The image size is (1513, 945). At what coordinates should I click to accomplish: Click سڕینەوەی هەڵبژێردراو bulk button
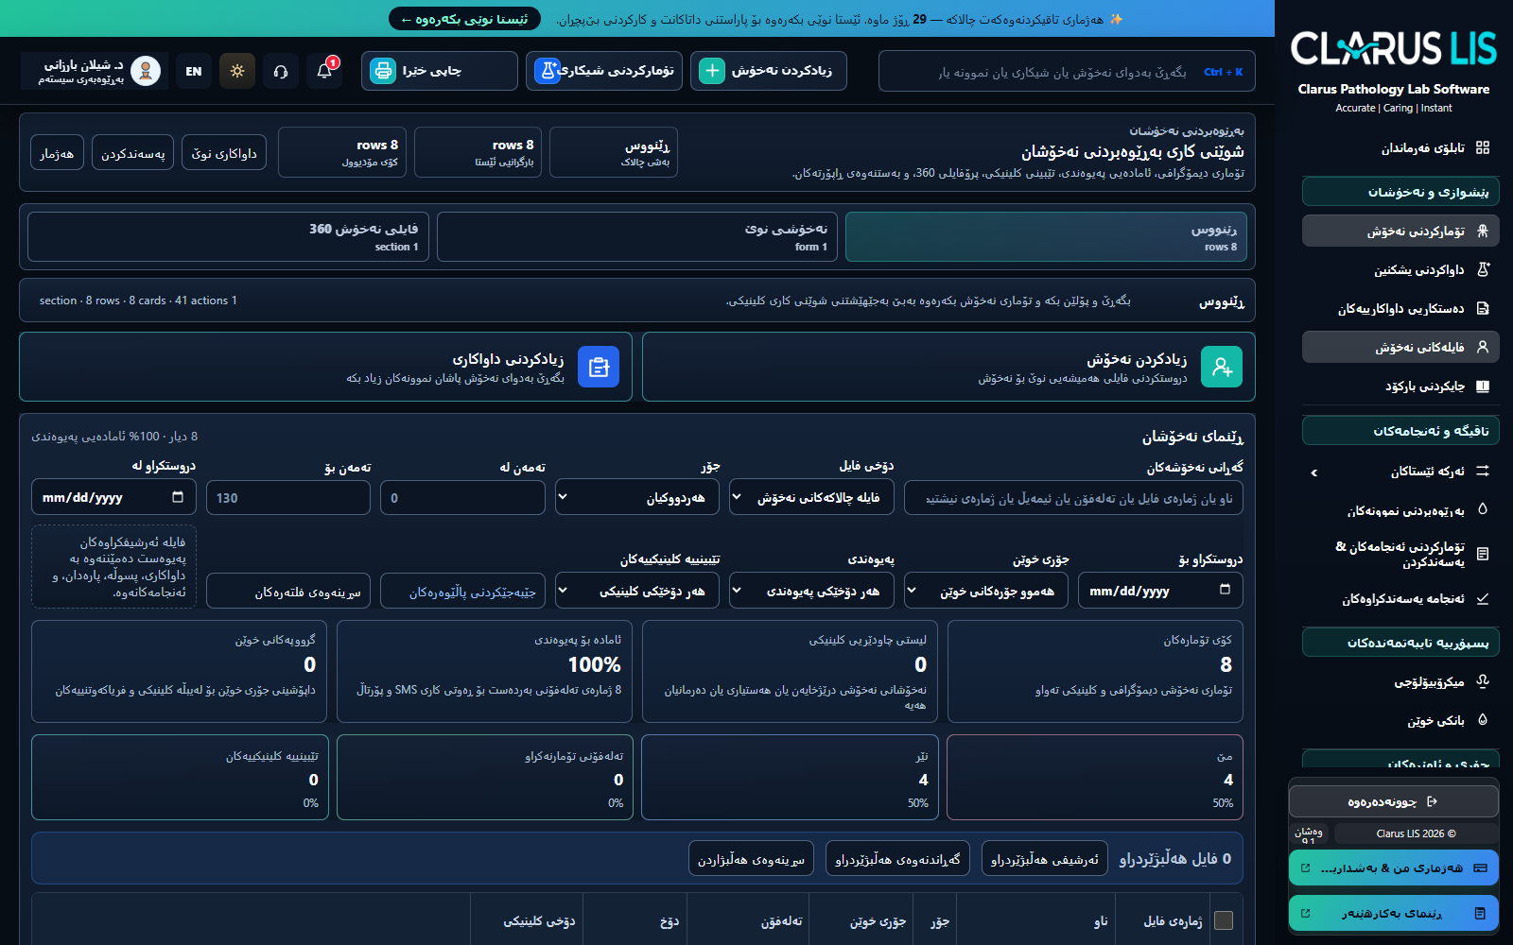(751, 858)
